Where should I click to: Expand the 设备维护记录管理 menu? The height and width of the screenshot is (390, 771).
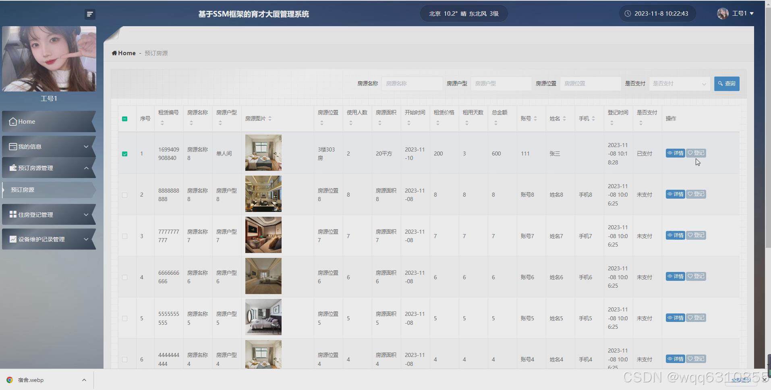tap(49, 239)
